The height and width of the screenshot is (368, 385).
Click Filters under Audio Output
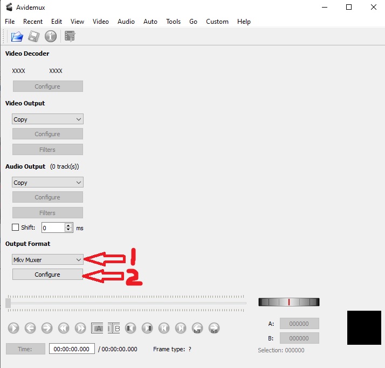pos(47,213)
